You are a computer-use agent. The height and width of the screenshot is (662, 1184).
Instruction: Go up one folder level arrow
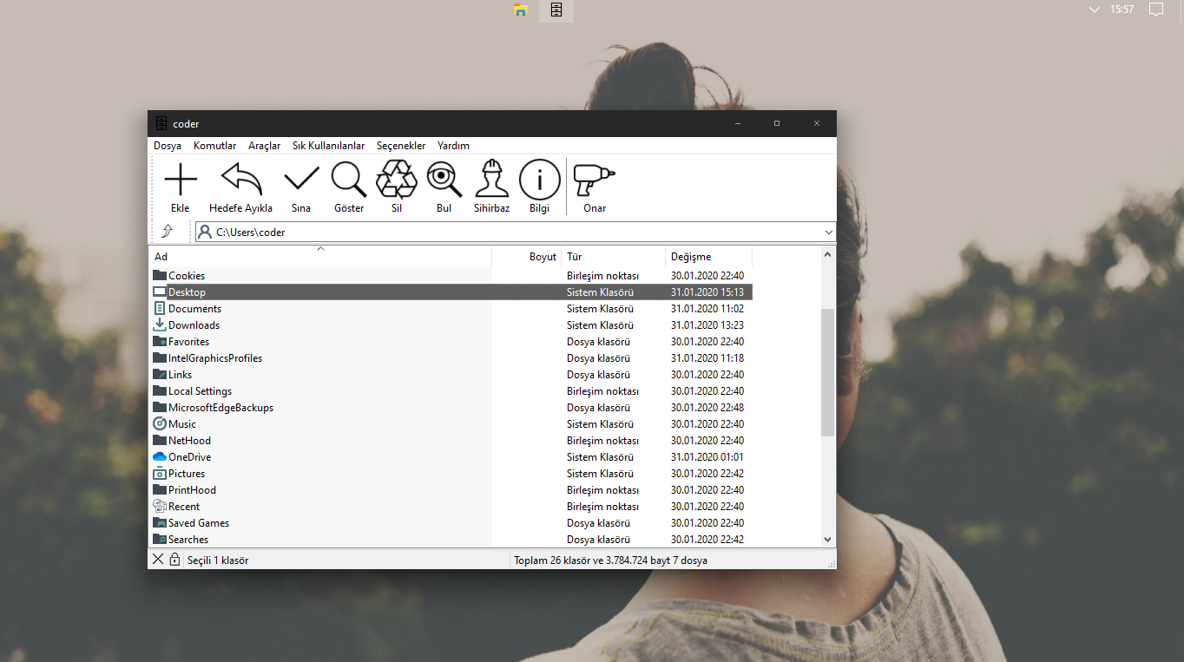168,232
